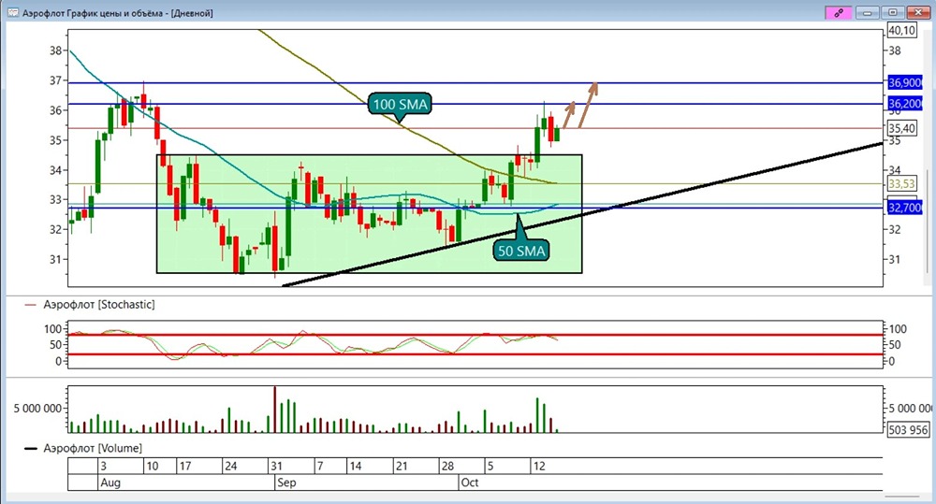Click the Aug month marker on time axis
936x504 pixels.
[110, 482]
